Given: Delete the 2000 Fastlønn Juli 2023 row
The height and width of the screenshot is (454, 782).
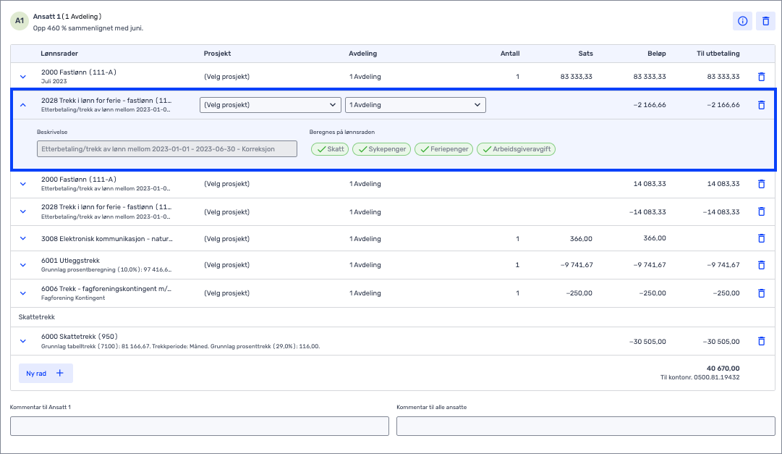Looking at the screenshot, I should [x=761, y=77].
